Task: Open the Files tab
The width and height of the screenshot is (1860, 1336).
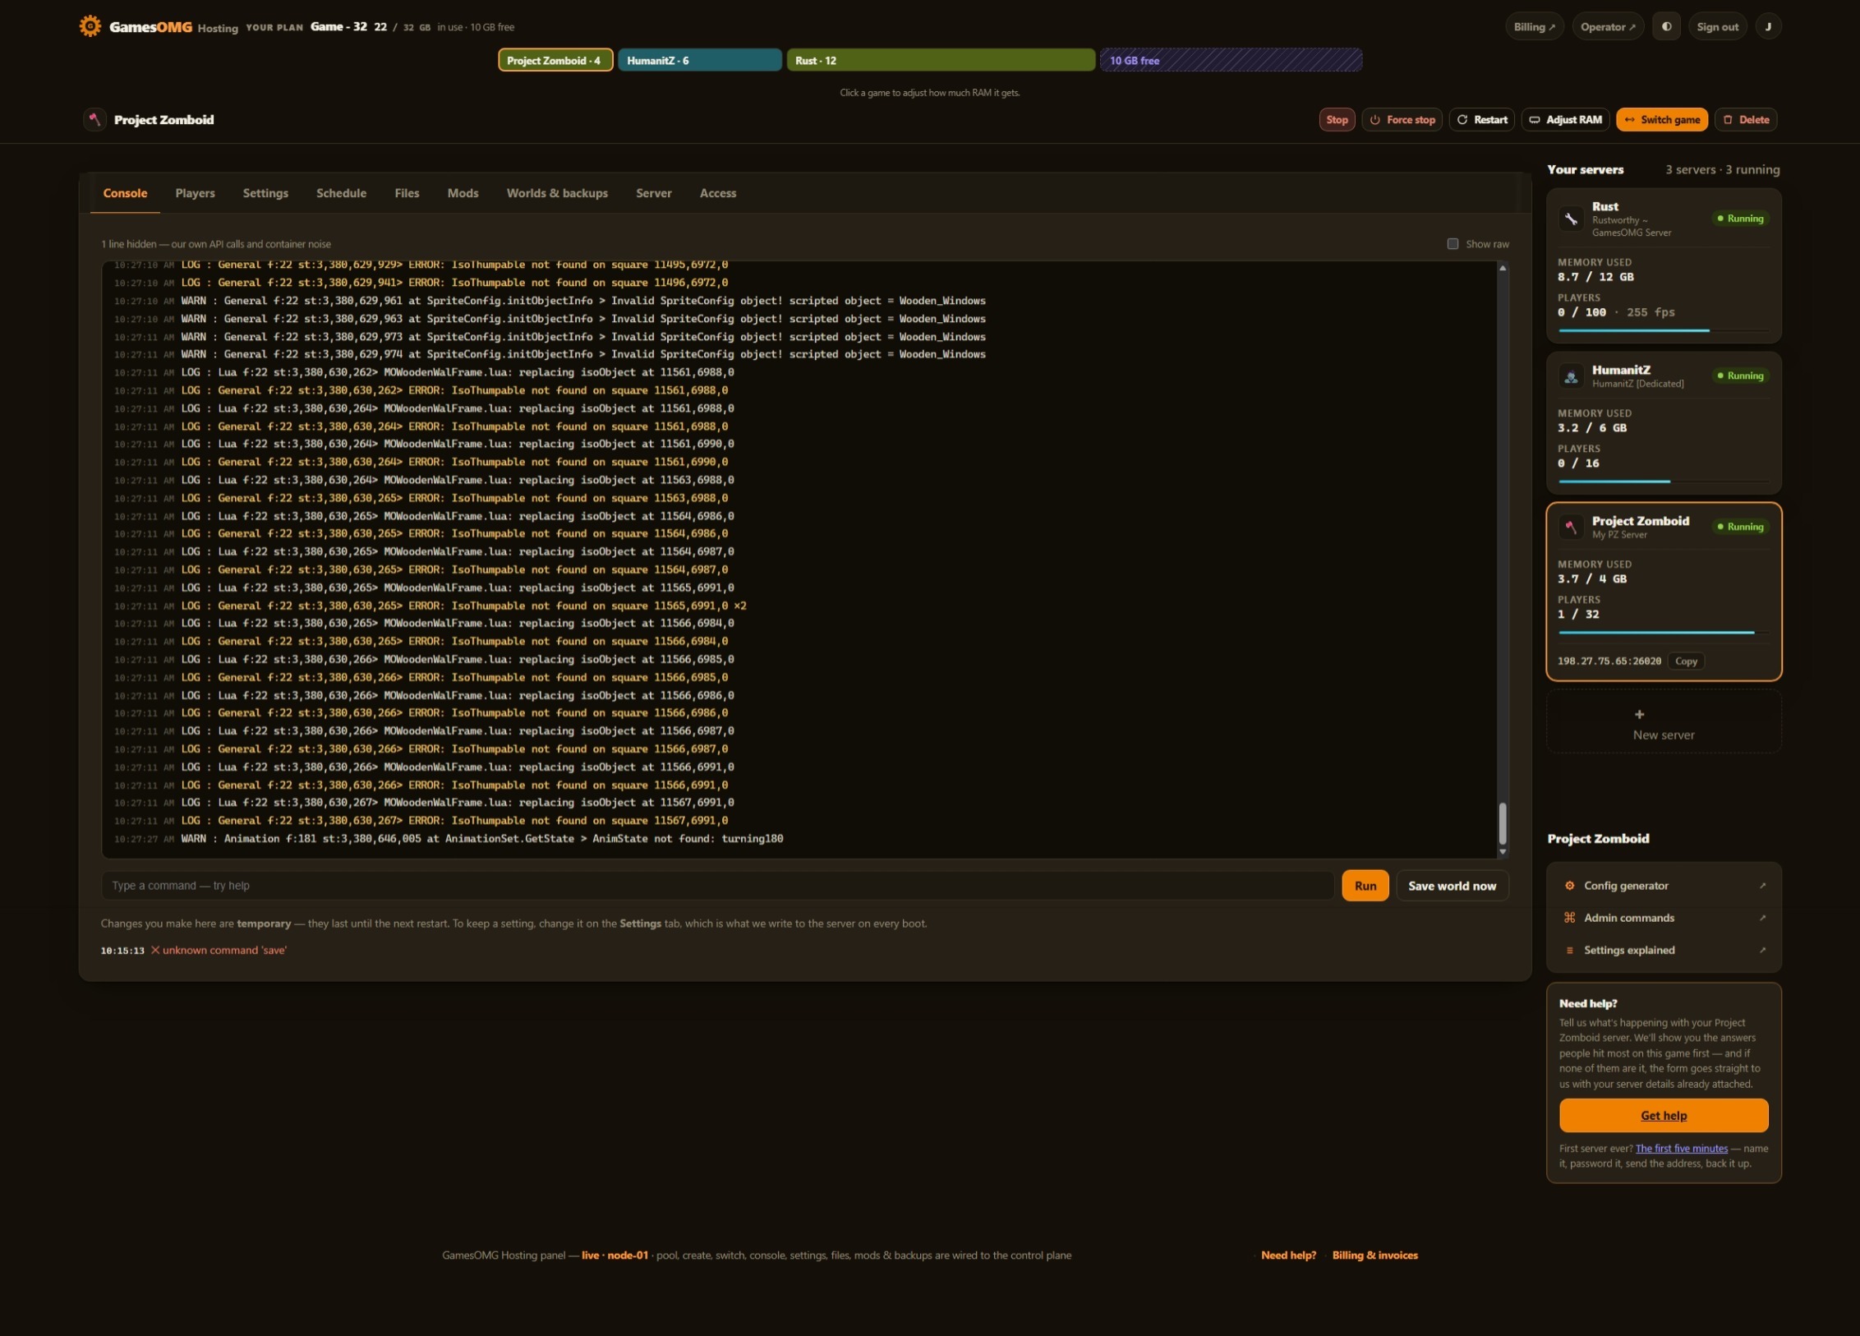Action: click(x=407, y=193)
